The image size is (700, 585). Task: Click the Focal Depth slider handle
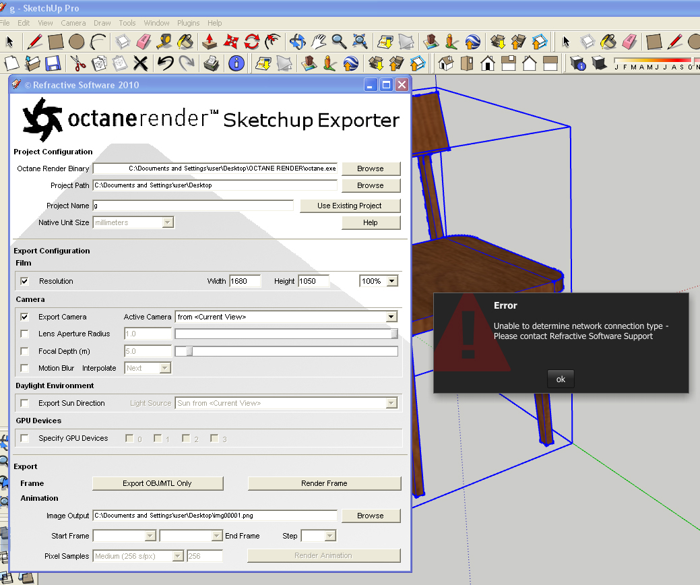tap(189, 351)
